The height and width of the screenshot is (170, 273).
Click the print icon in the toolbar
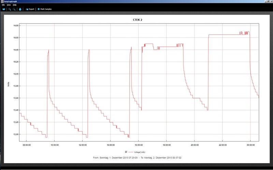(x=20, y=9)
